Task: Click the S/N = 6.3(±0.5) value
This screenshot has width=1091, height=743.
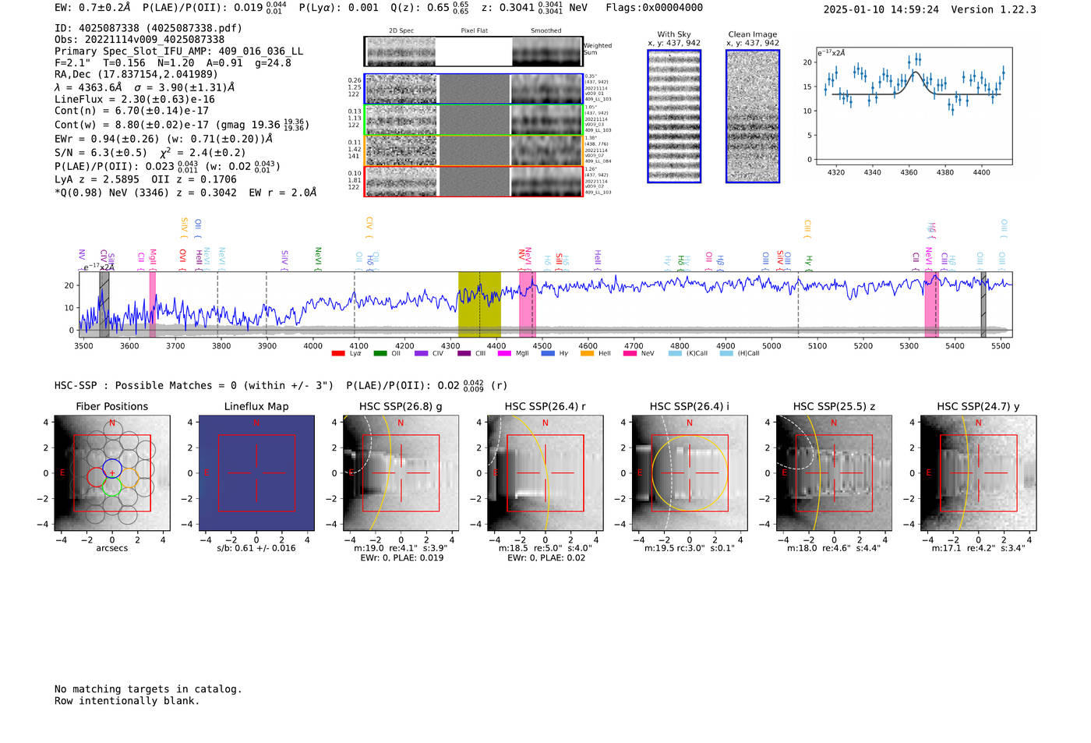Action: 101,153
